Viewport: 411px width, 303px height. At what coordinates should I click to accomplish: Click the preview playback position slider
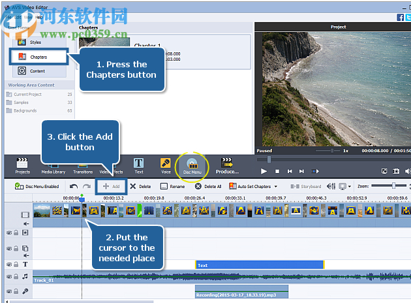coord(269,159)
